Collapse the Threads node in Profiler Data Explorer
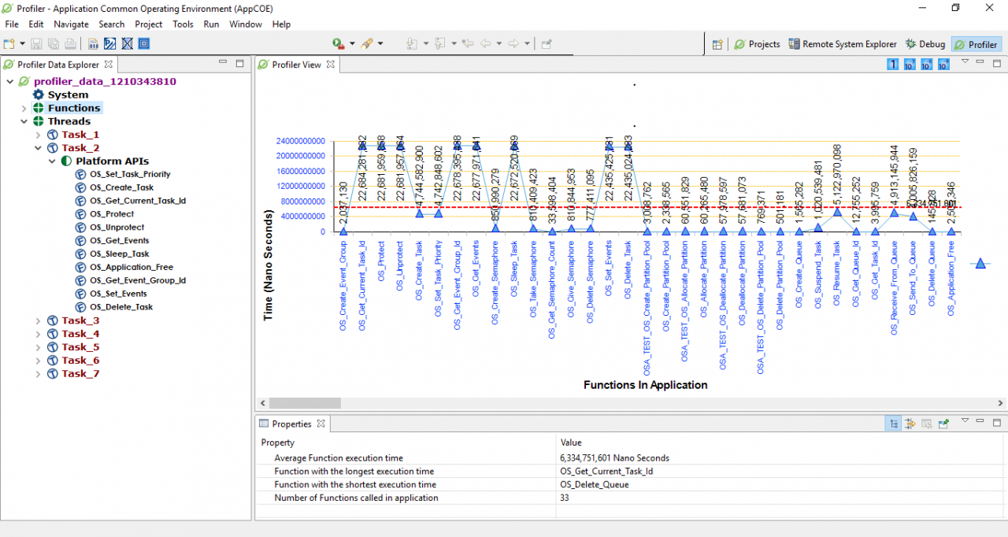The height and width of the screenshot is (537, 1008). pyautogui.click(x=24, y=121)
